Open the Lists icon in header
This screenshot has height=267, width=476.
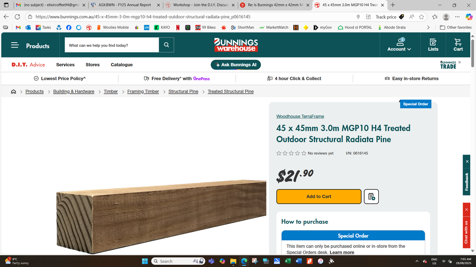(433, 45)
